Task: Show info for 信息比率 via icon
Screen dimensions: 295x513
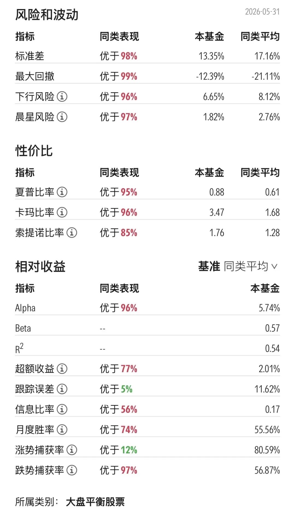Action: pyautogui.click(x=62, y=409)
